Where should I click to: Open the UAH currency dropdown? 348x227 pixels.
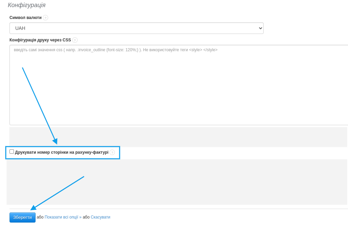(136, 28)
